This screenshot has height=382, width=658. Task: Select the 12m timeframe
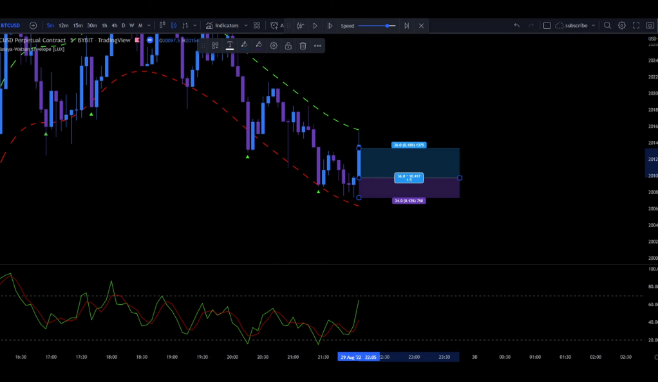click(63, 26)
